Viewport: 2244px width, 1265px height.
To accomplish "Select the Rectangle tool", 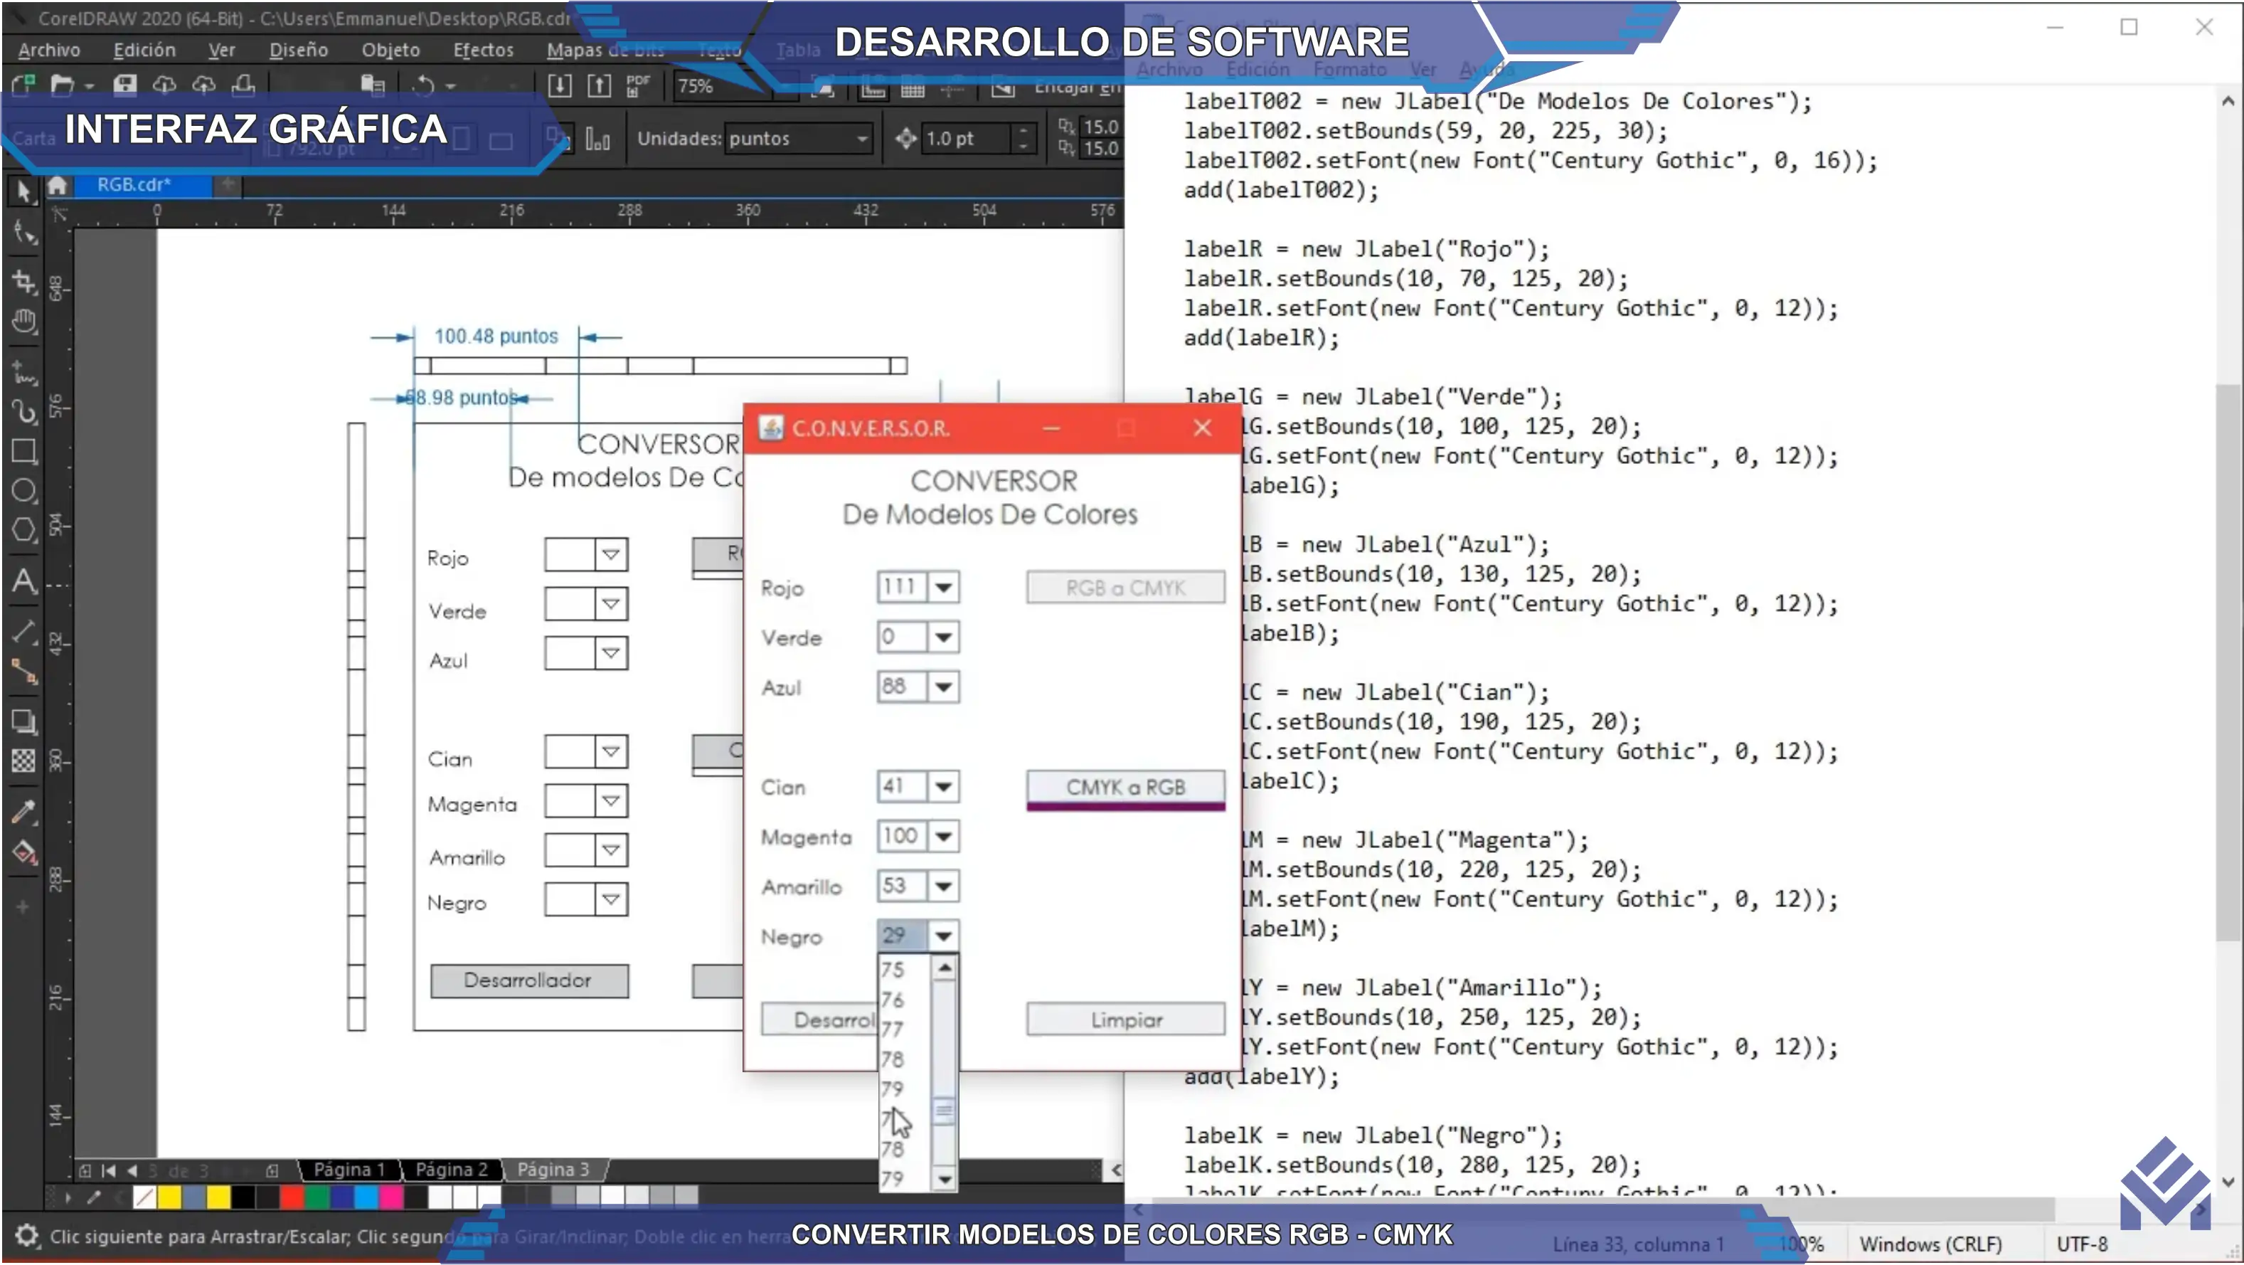I will 23,451.
